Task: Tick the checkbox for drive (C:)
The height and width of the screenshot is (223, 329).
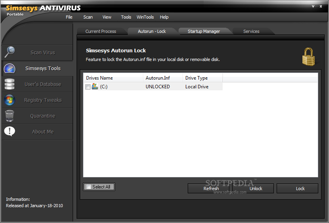Action: point(88,87)
